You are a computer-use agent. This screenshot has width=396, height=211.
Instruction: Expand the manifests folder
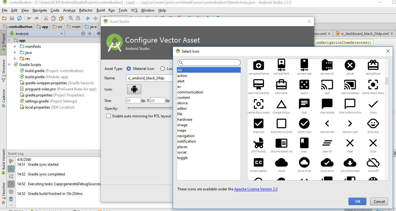click(16, 47)
